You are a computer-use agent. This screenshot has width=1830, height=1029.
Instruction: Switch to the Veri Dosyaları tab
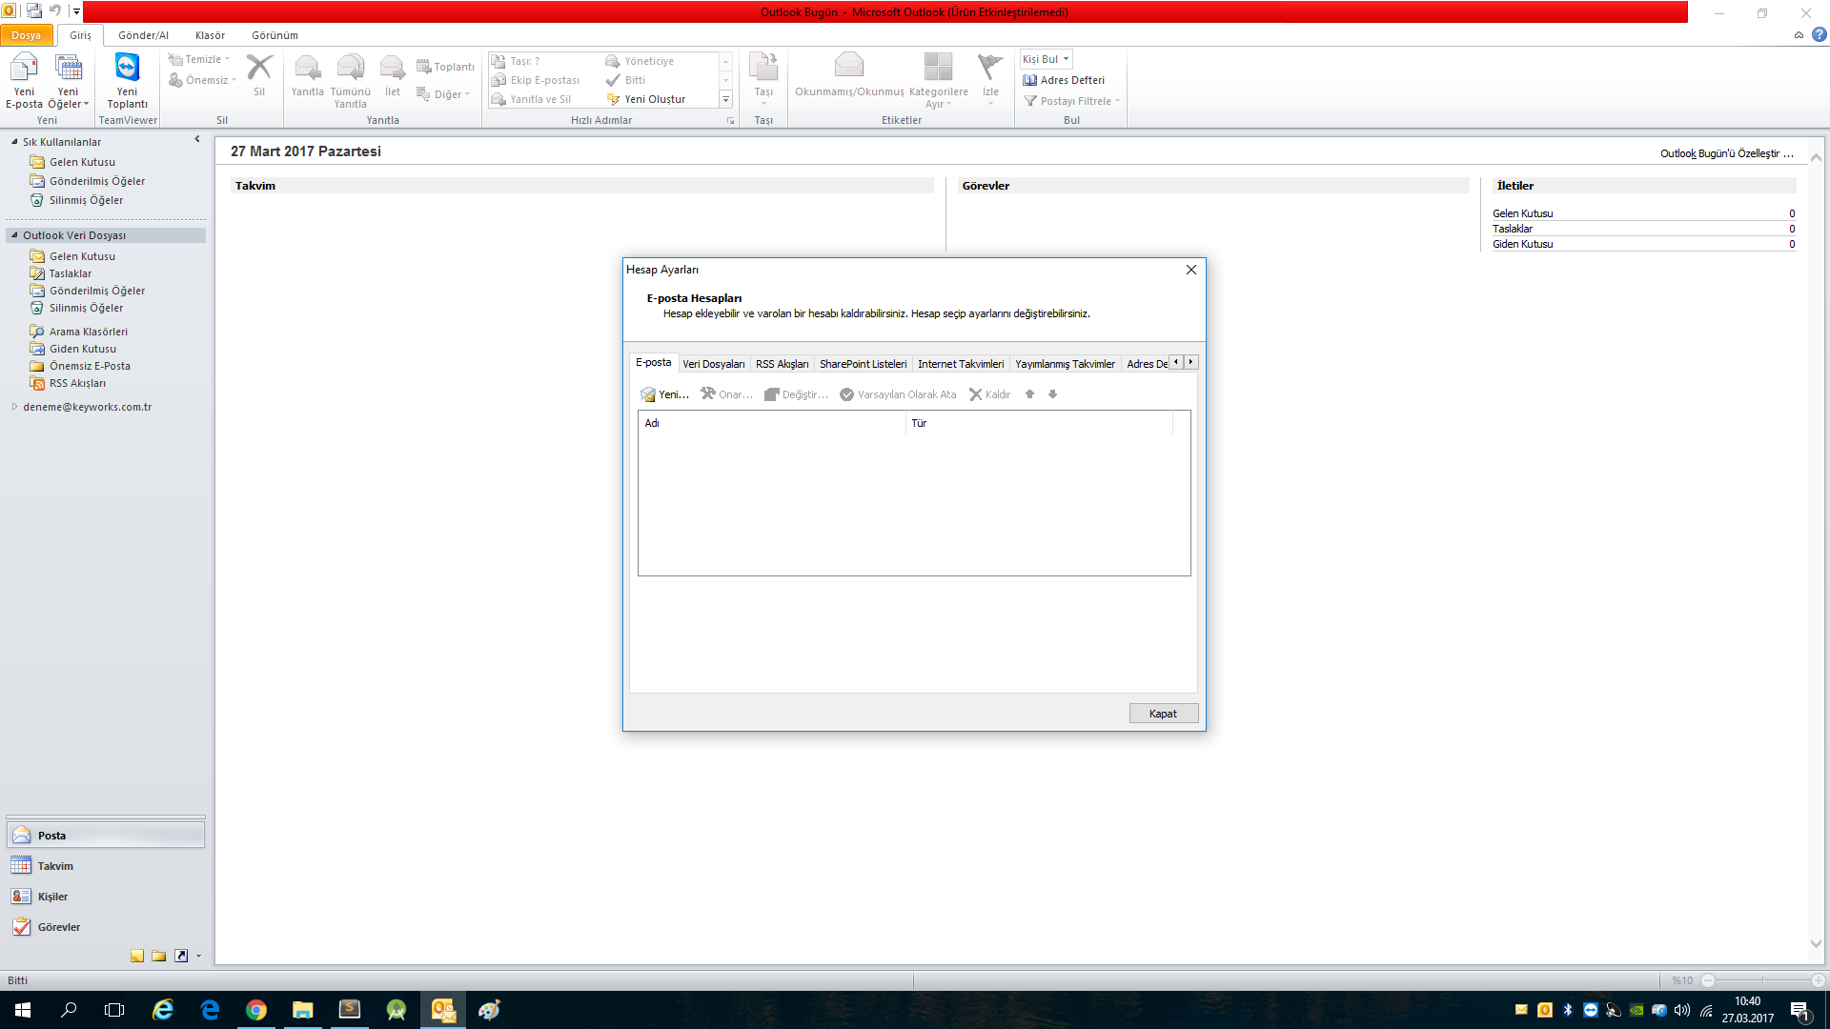(x=714, y=364)
